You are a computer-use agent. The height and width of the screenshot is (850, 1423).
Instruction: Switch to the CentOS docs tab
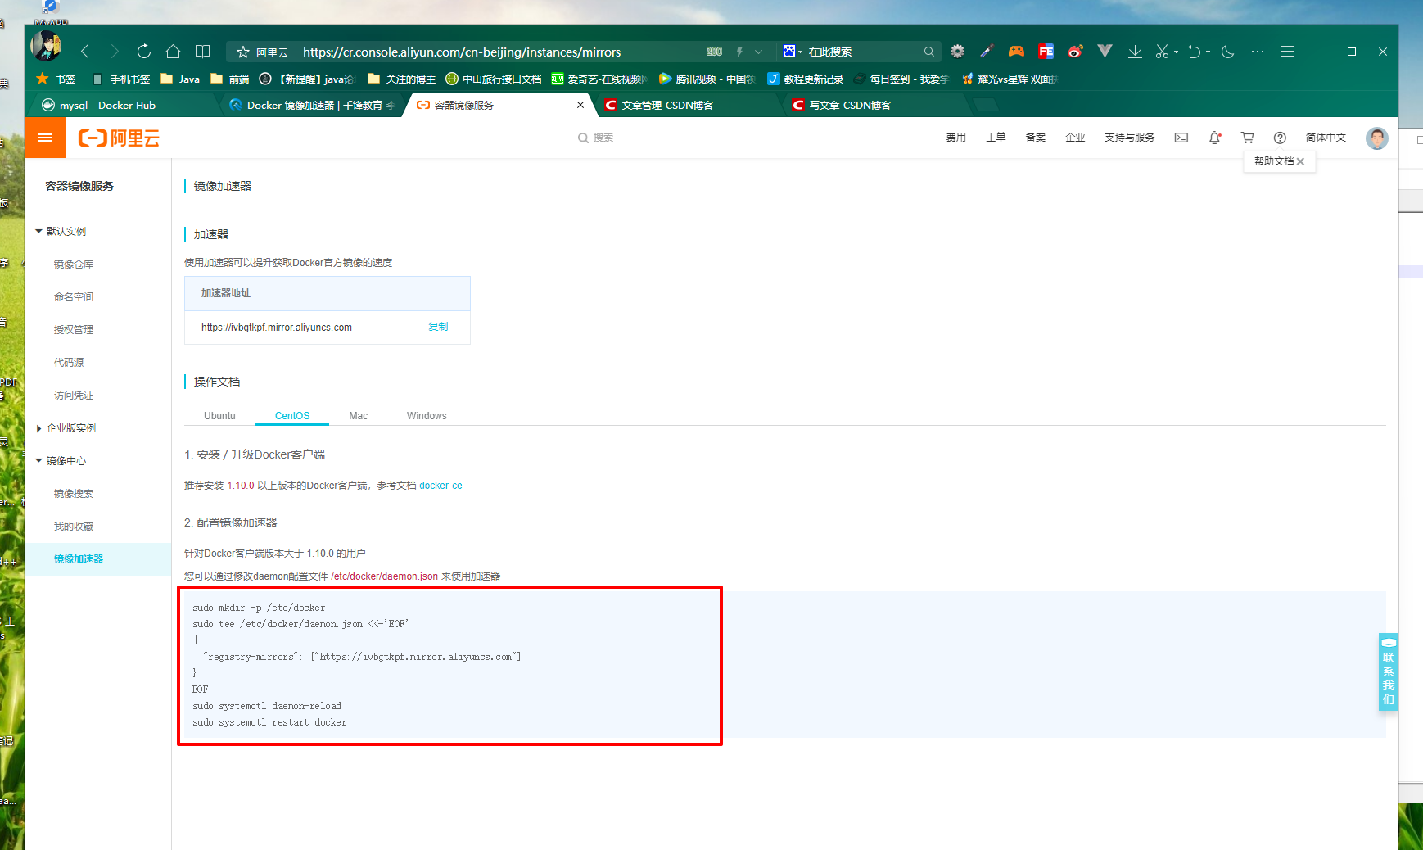tap(292, 416)
